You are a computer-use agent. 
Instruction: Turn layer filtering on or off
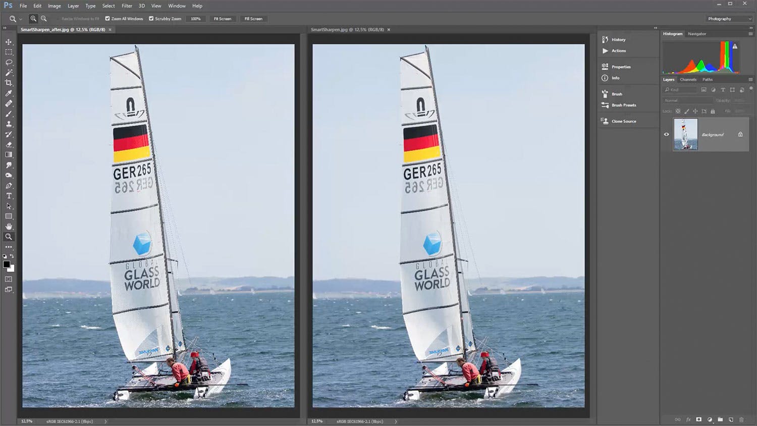(x=751, y=89)
